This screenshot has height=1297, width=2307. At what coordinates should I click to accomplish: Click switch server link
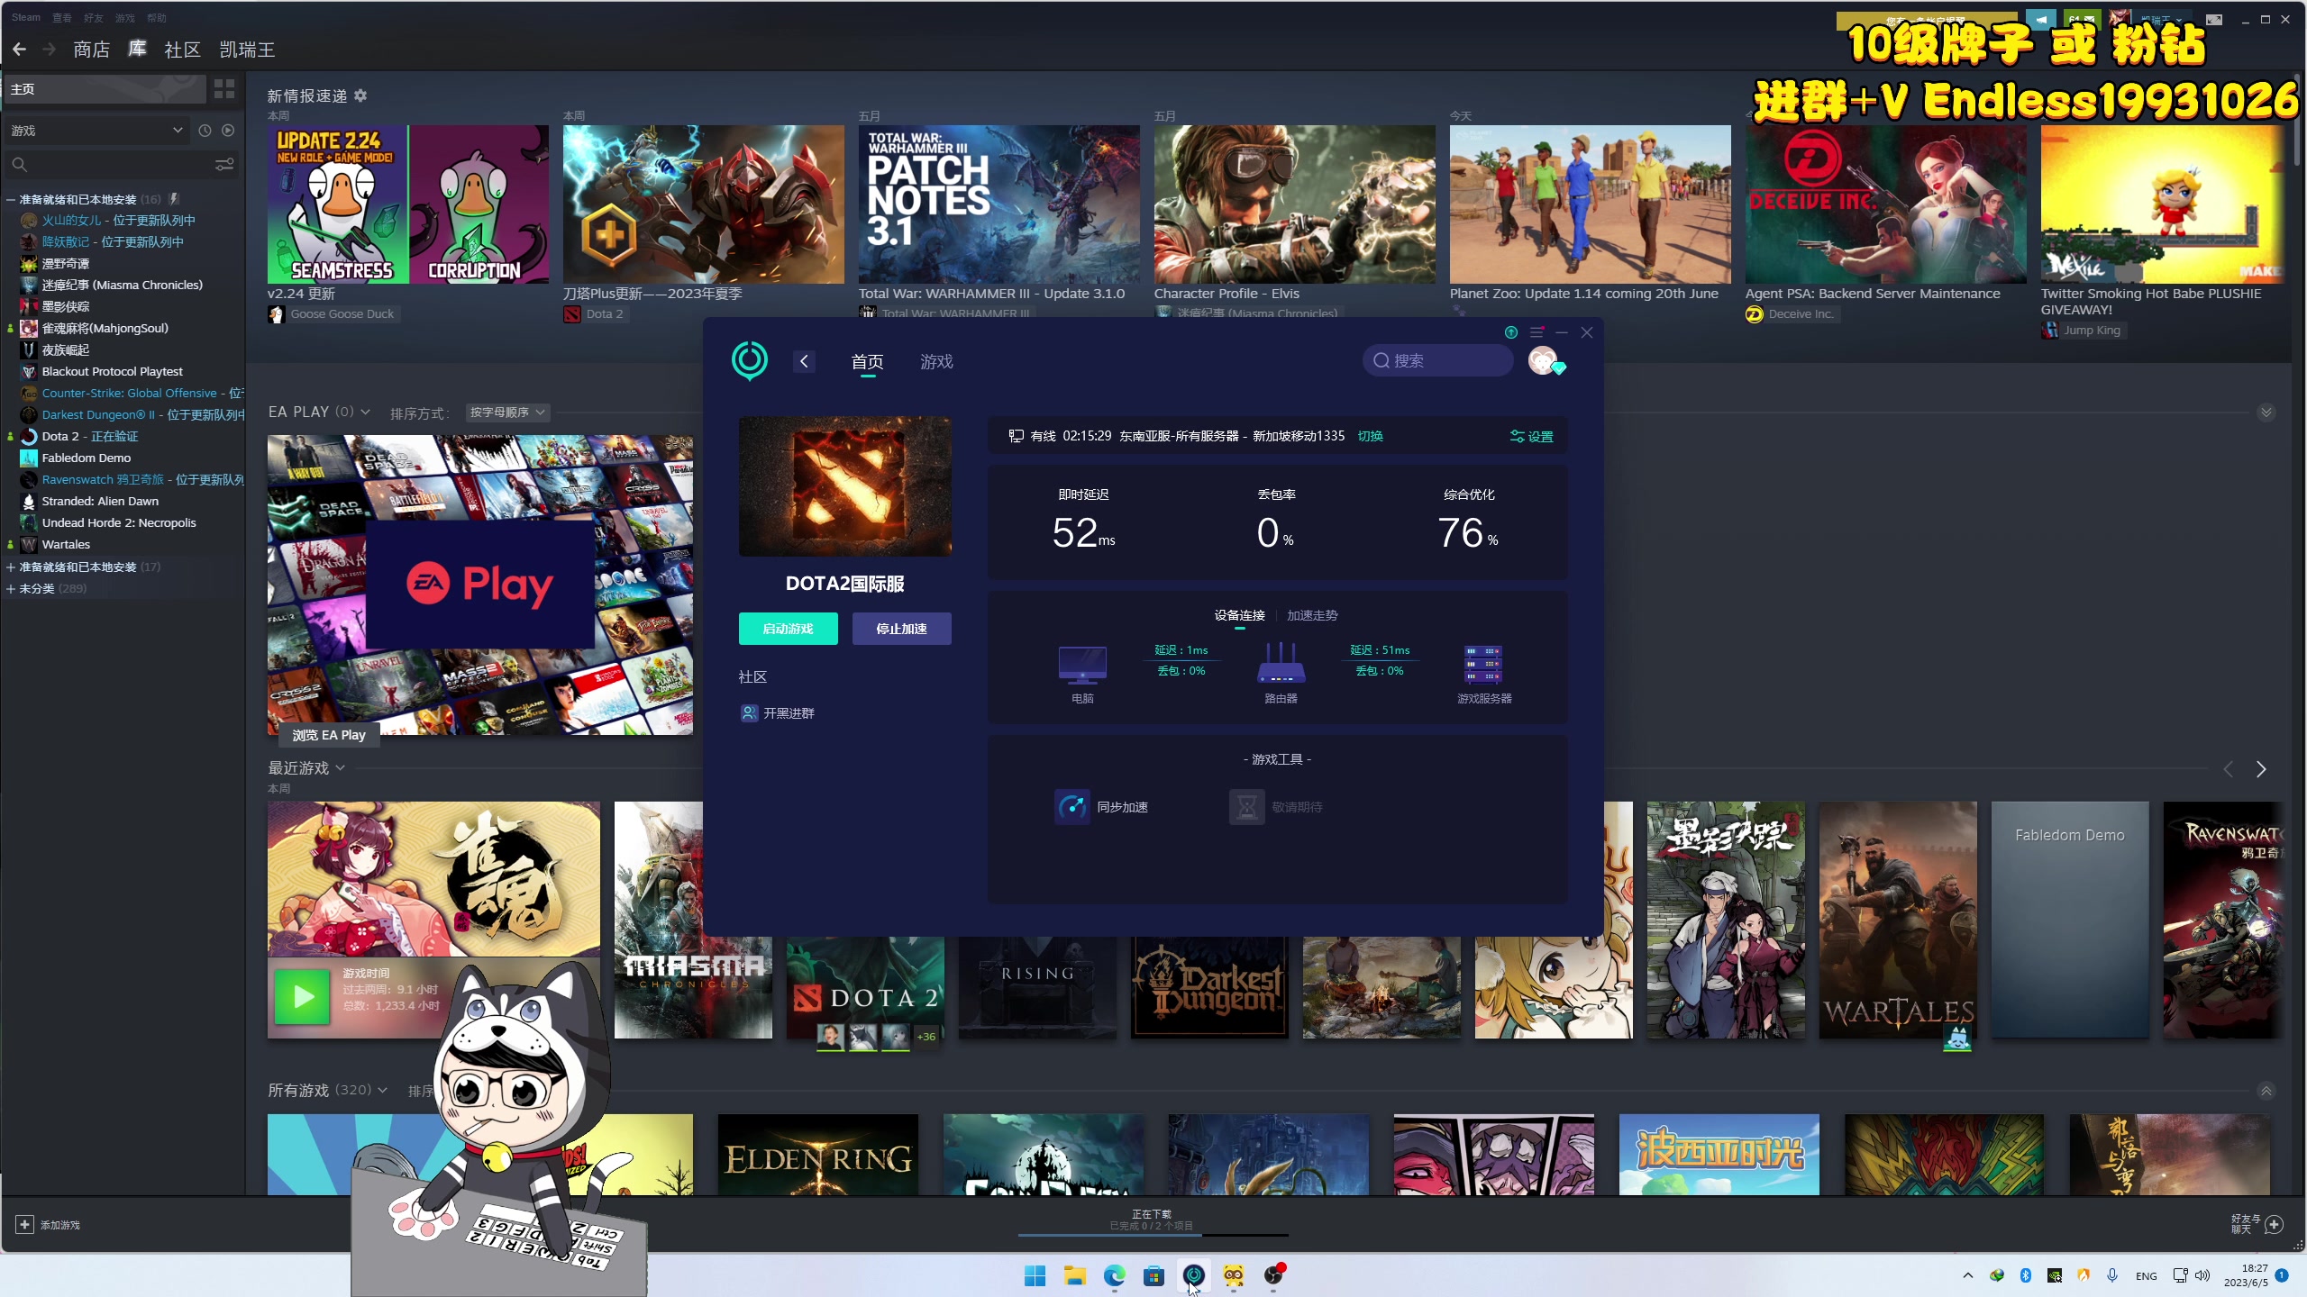pyautogui.click(x=1371, y=436)
